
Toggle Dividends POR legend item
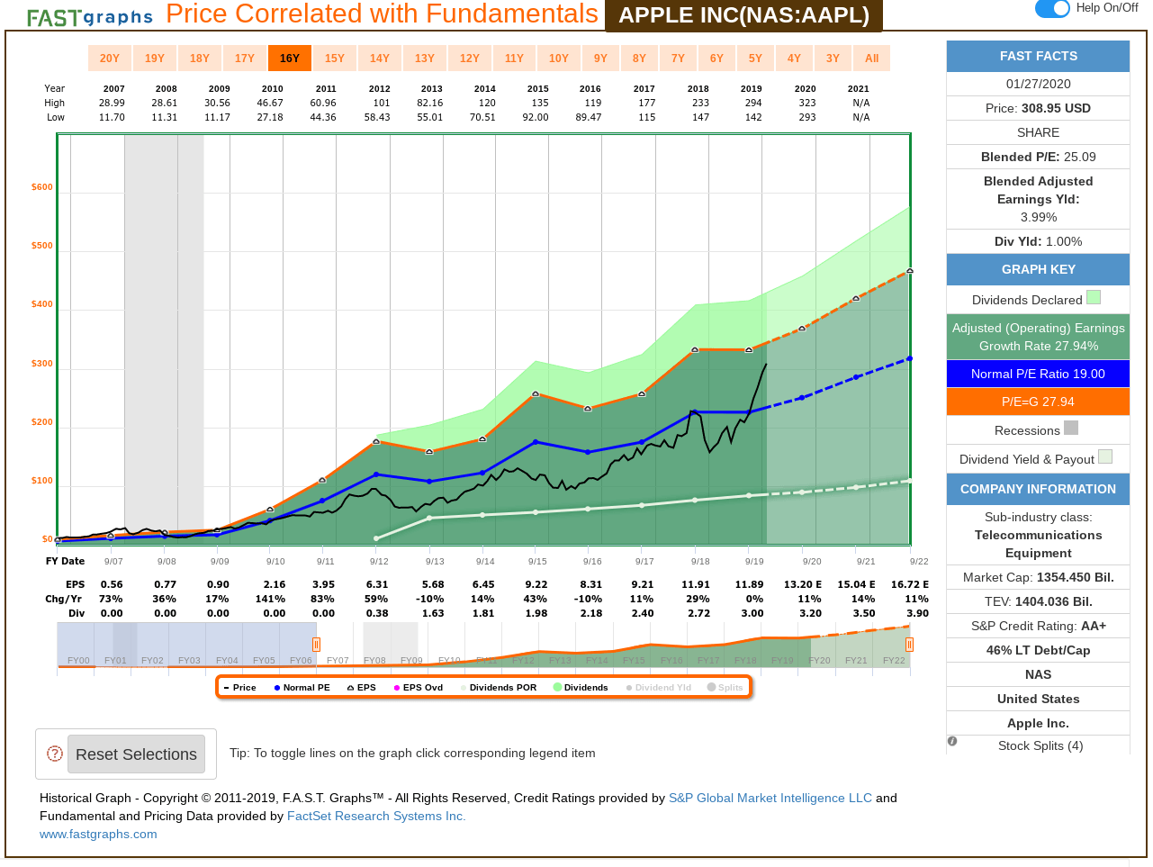tap(499, 688)
